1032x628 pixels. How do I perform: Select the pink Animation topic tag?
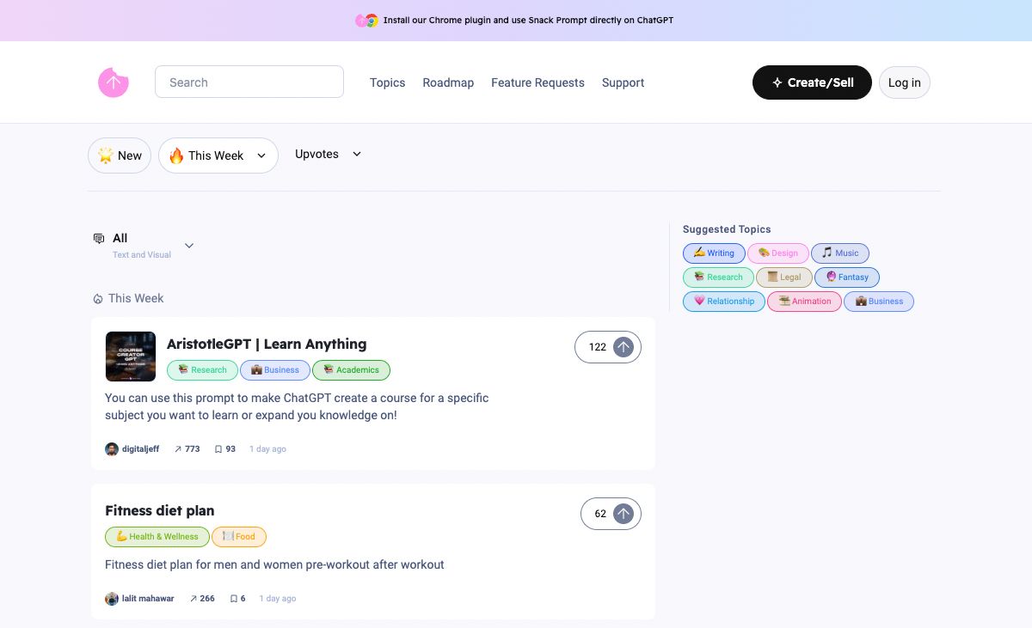tap(804, 302)
